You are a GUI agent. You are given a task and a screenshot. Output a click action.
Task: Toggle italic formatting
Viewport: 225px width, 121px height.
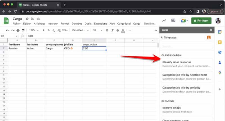tap(112, 30)
